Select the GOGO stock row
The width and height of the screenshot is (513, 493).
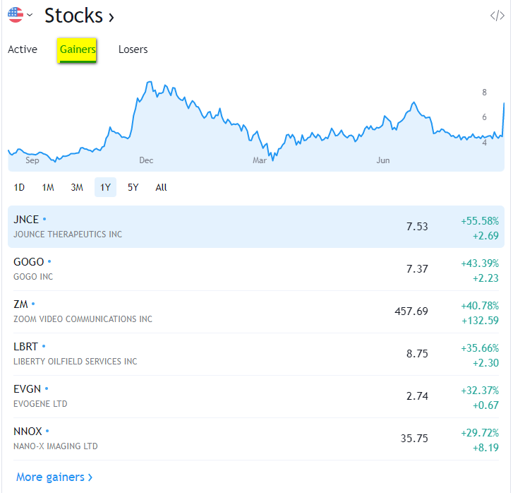[256, 269]
